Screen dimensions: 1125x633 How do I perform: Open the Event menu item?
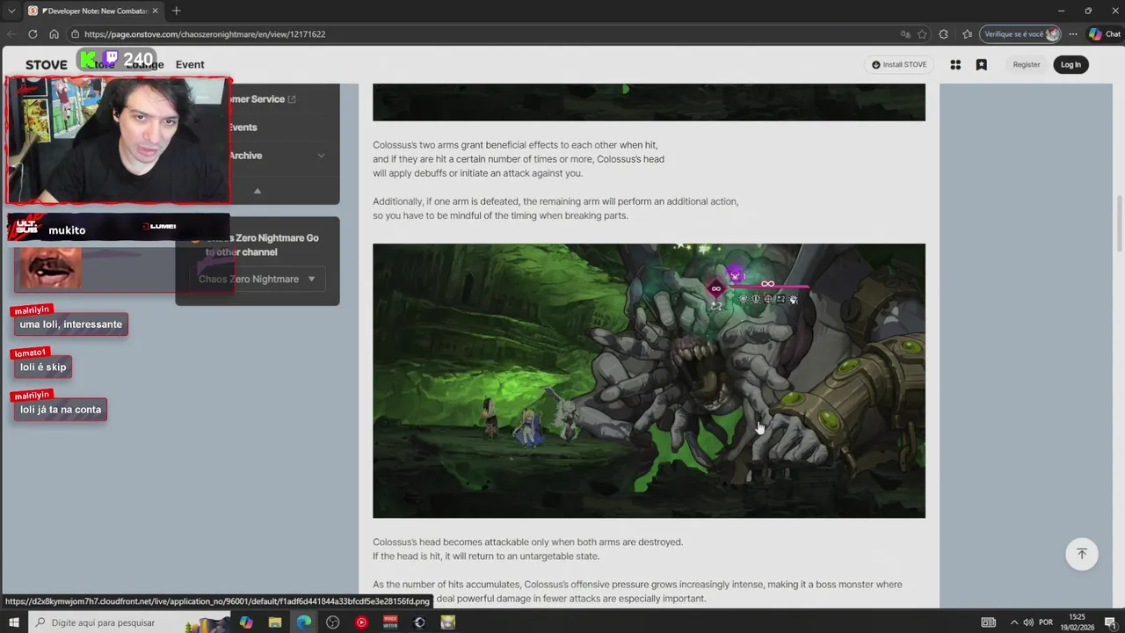[190, 64]
